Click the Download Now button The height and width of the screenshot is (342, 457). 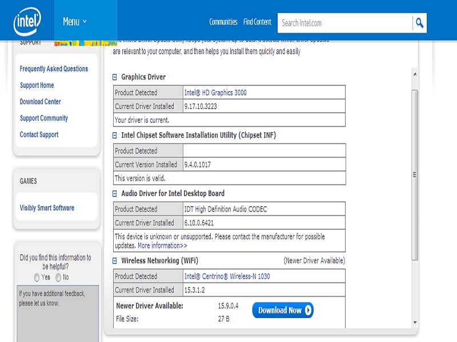pos(283,310)
